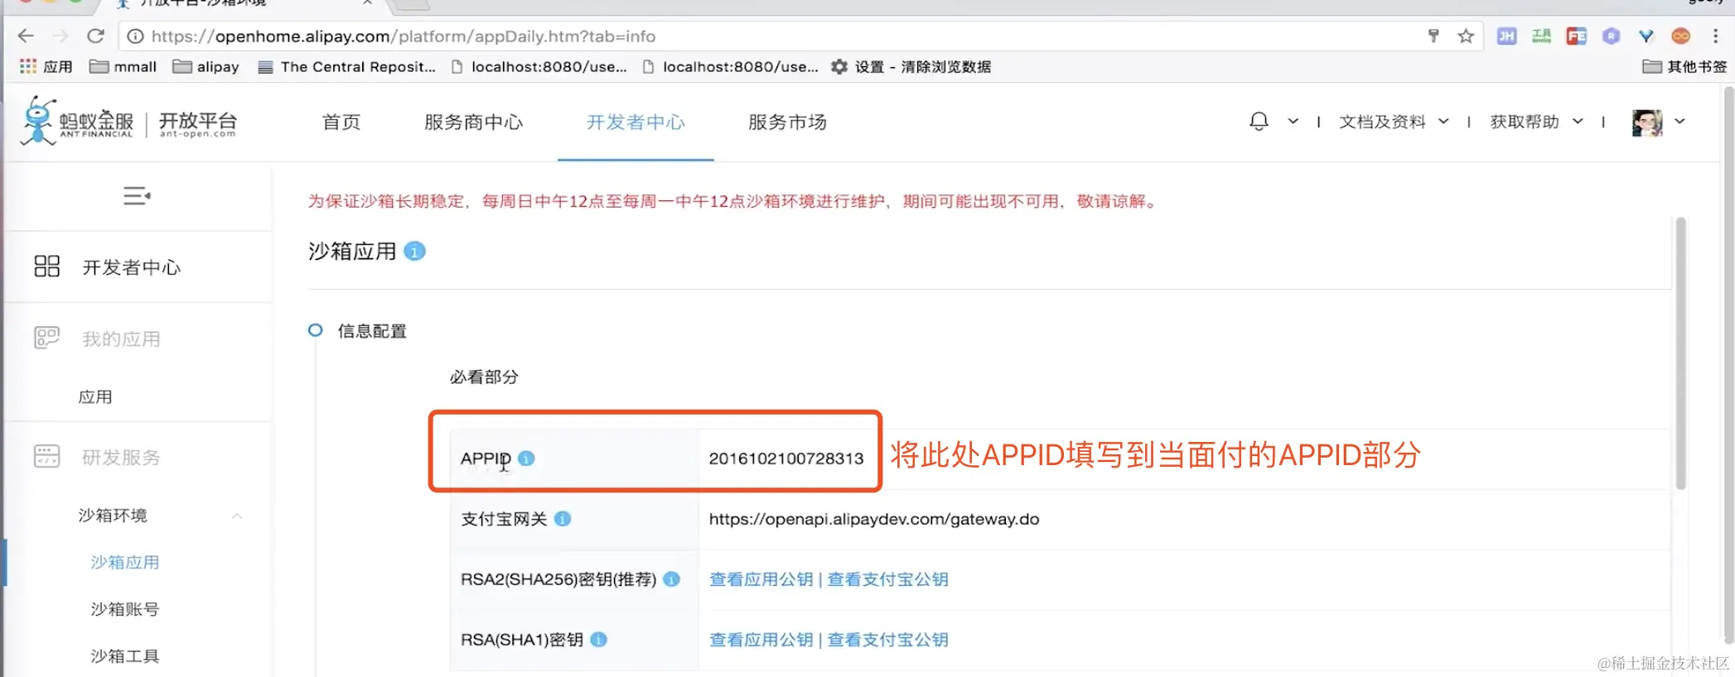
Task: Click 查看应用公钥 in the RSA2 row
Action: 761,579
